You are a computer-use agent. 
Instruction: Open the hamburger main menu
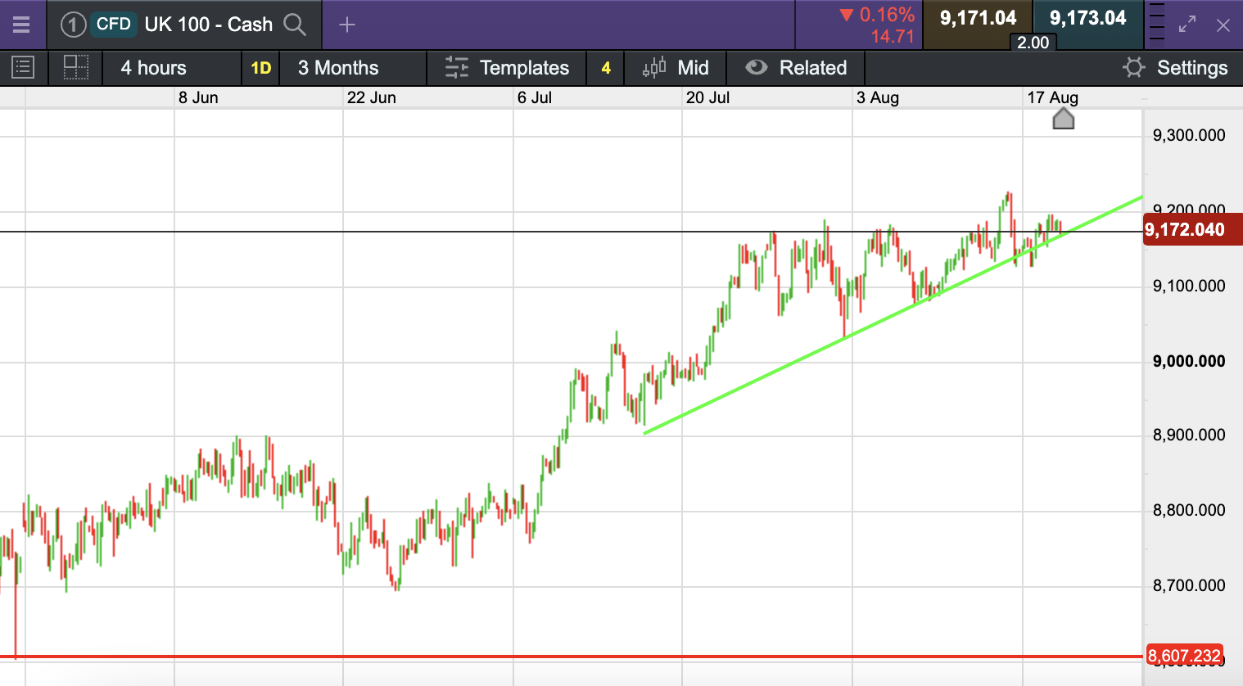coord(21,25)
